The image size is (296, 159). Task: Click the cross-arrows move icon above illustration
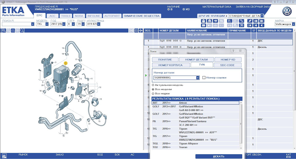pyautogui.click(x=141, y=30)
